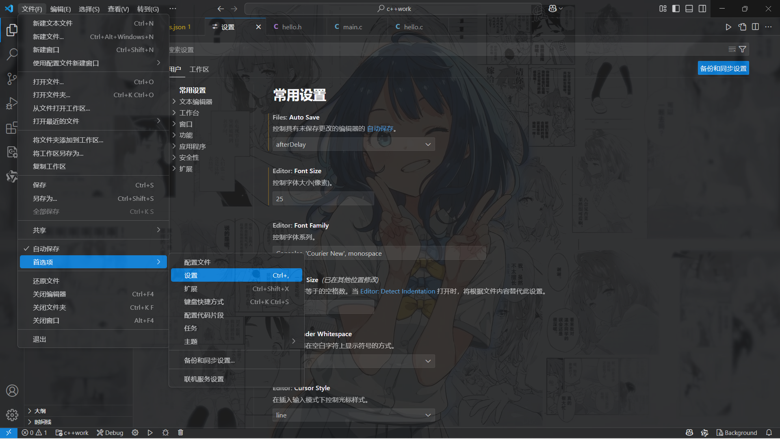Open the Cursor Style line dropdown
This screenshot has height=439, width=780.
pos(353,415)
